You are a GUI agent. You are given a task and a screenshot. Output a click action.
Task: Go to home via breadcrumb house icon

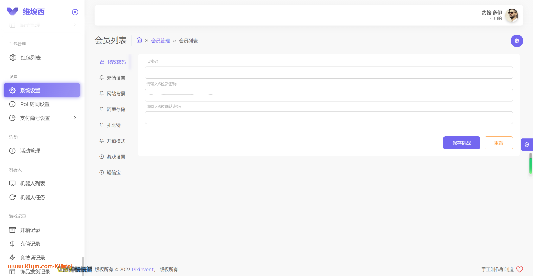(x=139, y=40)
